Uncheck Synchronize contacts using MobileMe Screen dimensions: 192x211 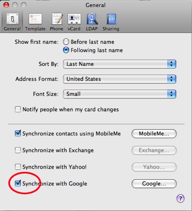[x=18, y=133]
